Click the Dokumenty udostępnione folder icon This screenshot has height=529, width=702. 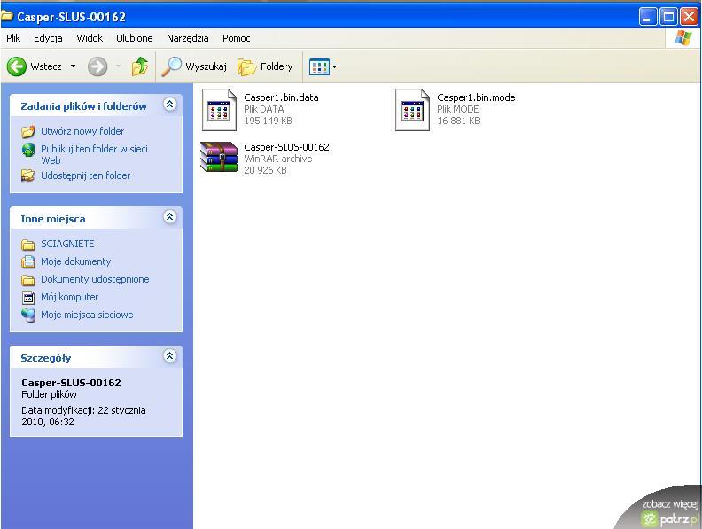pyautogui.click(x=28, y=280)
